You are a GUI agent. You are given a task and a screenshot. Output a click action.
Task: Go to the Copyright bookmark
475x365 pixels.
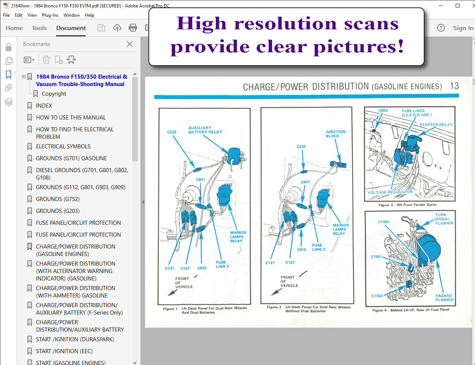pos(54,94)
